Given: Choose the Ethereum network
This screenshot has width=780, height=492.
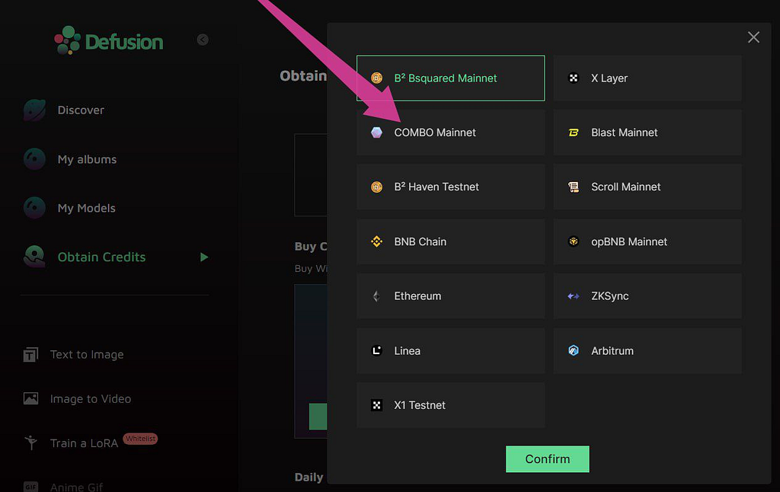Looking at the screenshot, I should tap(451, 296).
